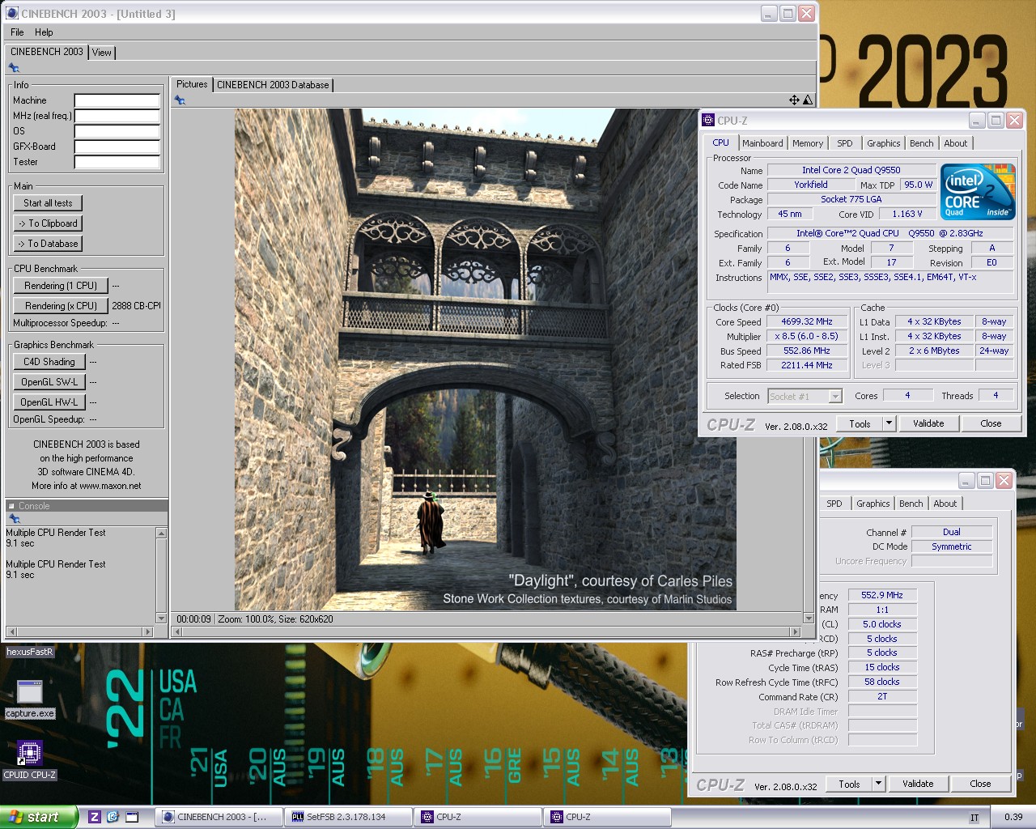Image resolution: width=1036 pixels, height=829 pixels.
Task: Click the CINEBENCH title bar app icon
Action: pos(12,13)
